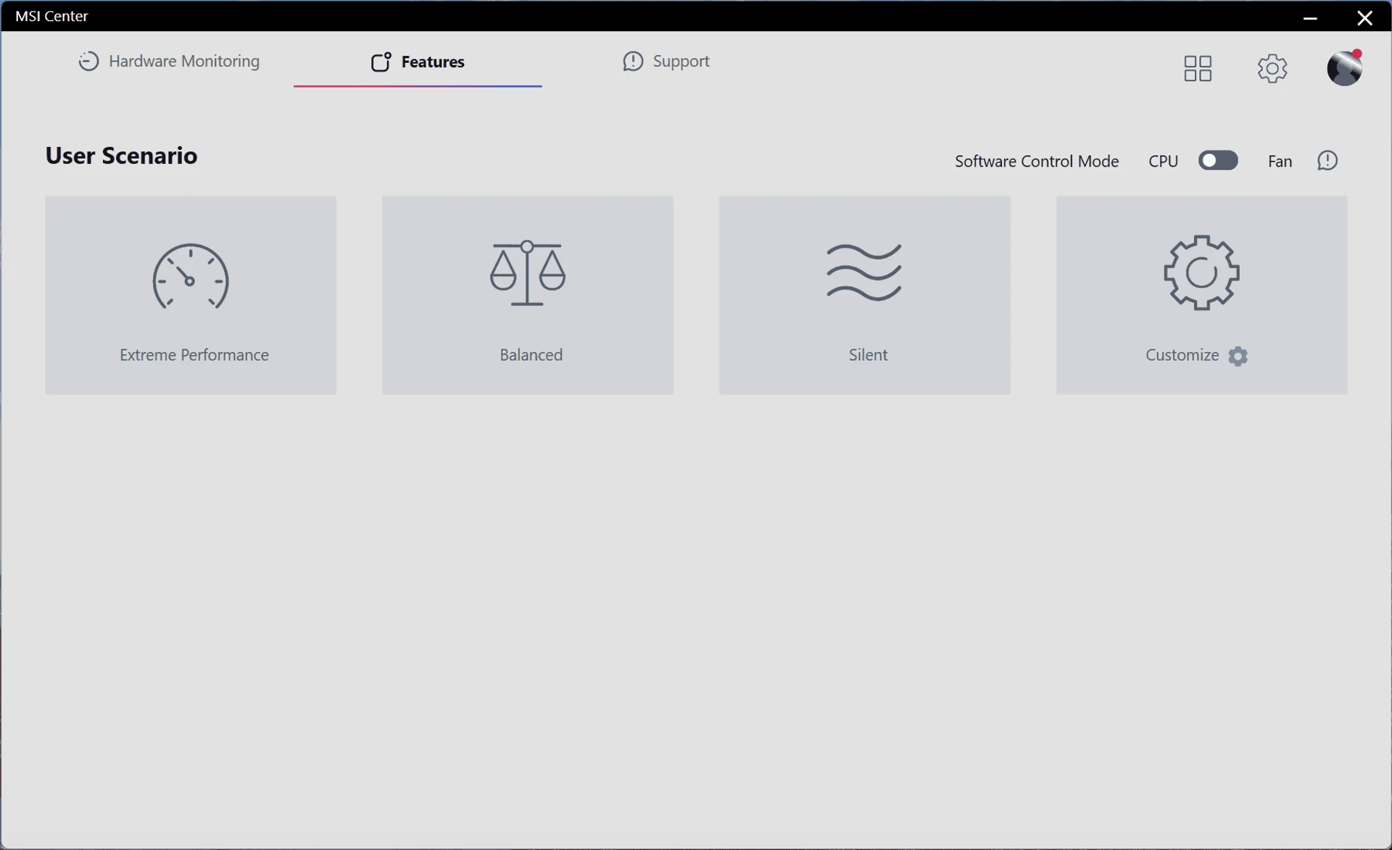The height and width of the screenshot is (850, 1392).
Task: Close the MSI Center window
Action: (x=1364, y=17)
